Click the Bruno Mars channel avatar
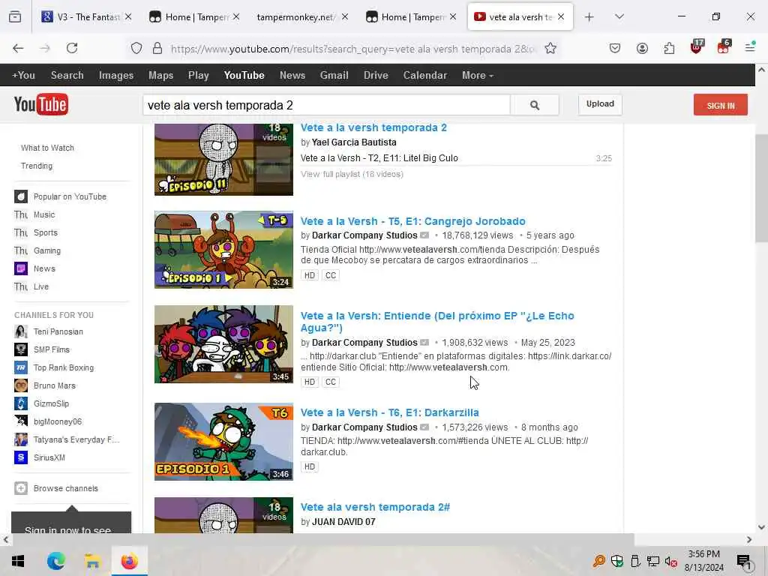Image resolution: width=768 pixels, height=576 pixels. [x=20, y=385]
